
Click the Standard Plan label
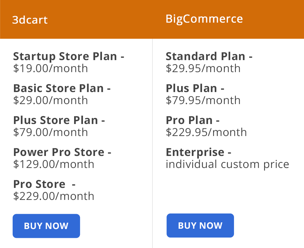pos(209,56)
